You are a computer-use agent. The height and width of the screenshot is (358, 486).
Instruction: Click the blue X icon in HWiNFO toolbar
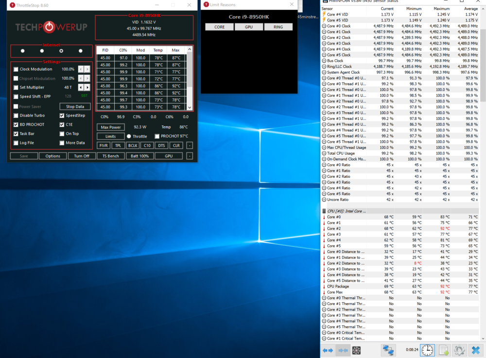click(x=475, y=350)
